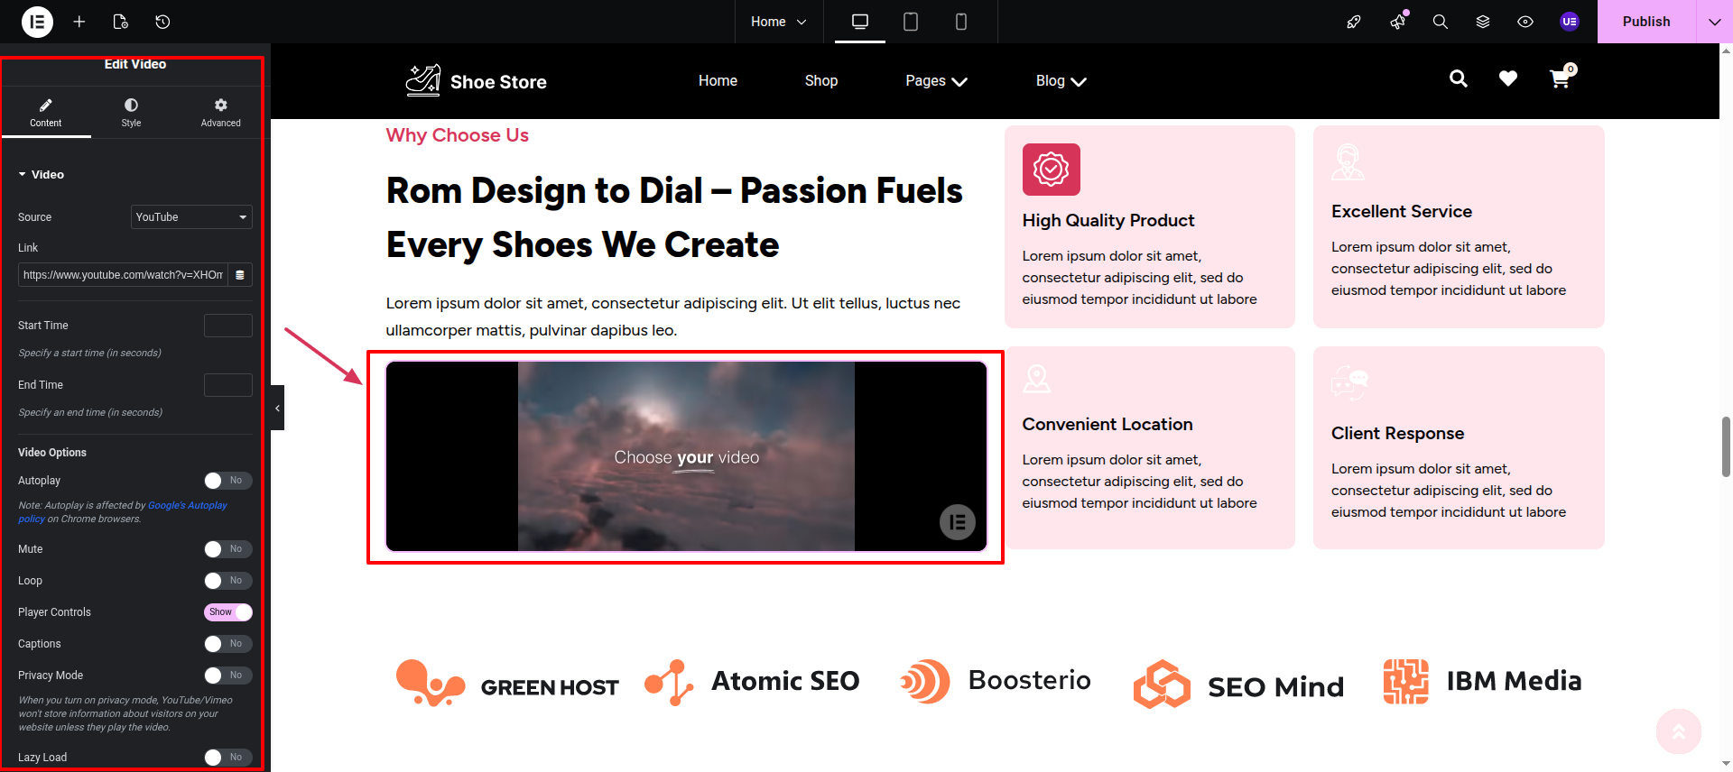Open the revision history icon

pyautogui.click(x=162, y=22)
